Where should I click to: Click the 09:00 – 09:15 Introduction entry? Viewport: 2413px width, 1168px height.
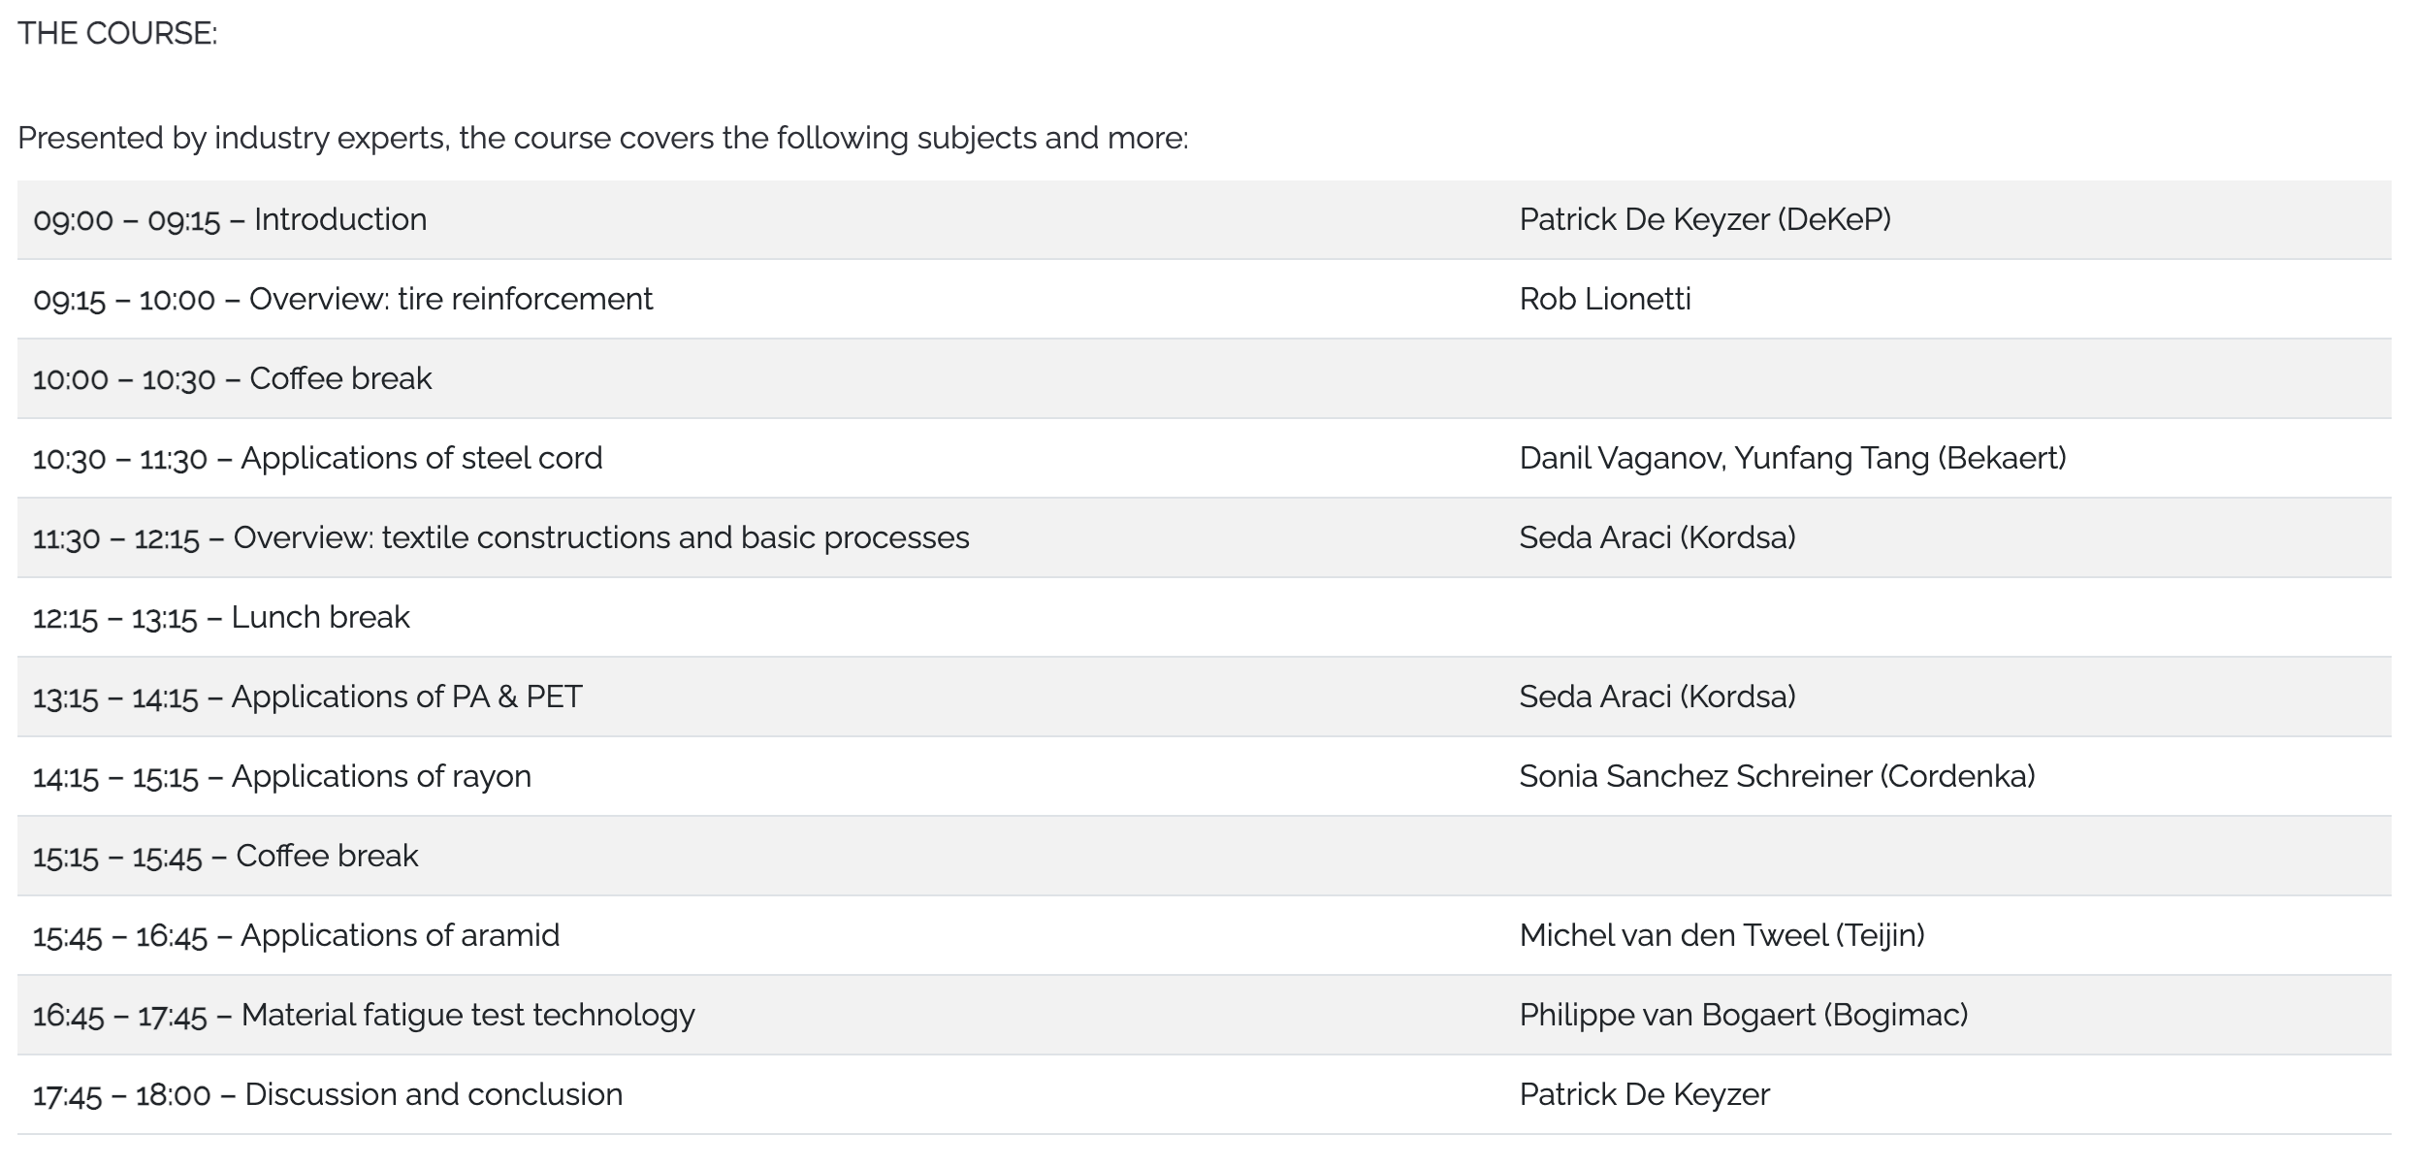[x=230, y=219]
